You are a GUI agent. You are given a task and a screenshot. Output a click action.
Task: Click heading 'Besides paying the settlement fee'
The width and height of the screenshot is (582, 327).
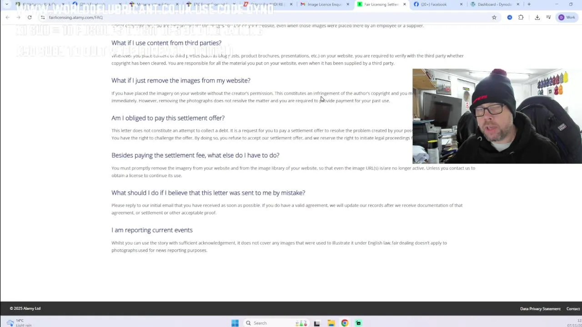[196, 155]
